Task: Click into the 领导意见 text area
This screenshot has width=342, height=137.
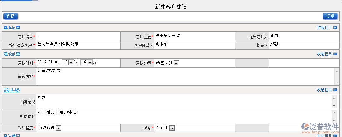Action: pyautogui.click(x=185, y=101)
